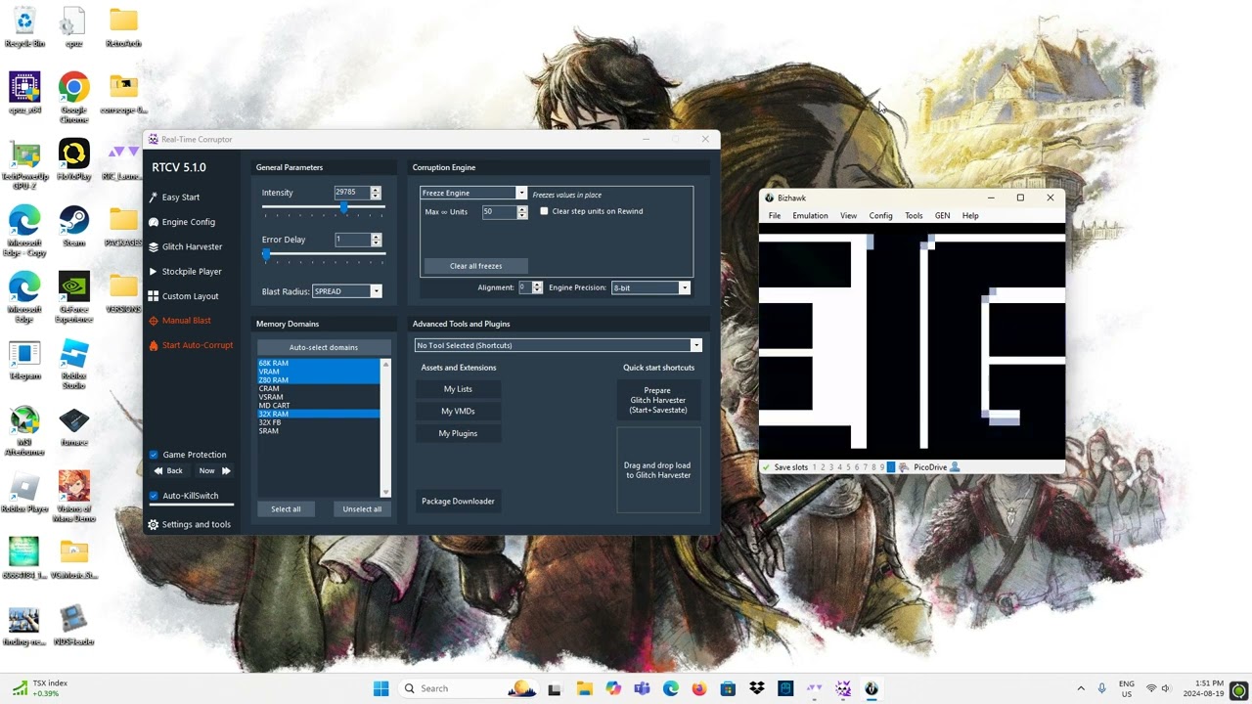
Task: Click the Max Units spinner arrows
Action: (522, 211)
